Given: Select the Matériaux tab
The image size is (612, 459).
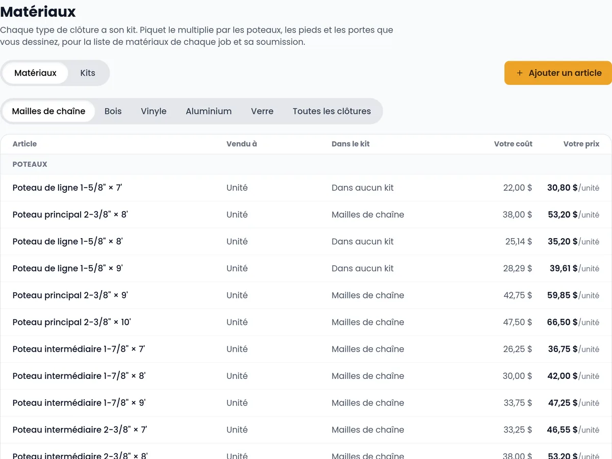Looking at the screenshot, I should coord(36,73).
